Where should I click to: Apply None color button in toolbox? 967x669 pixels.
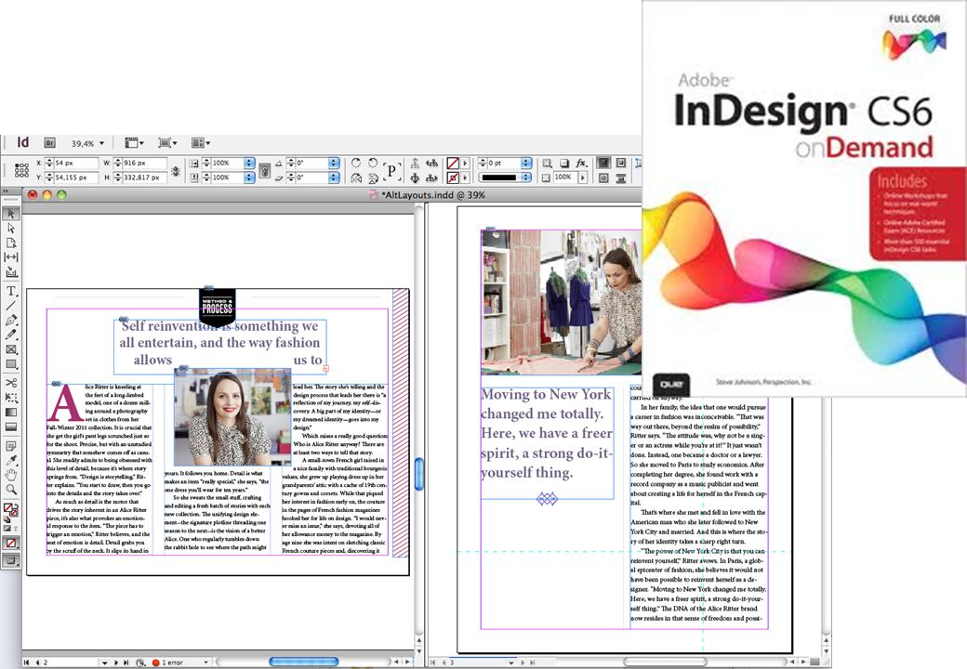coord(10,544)
